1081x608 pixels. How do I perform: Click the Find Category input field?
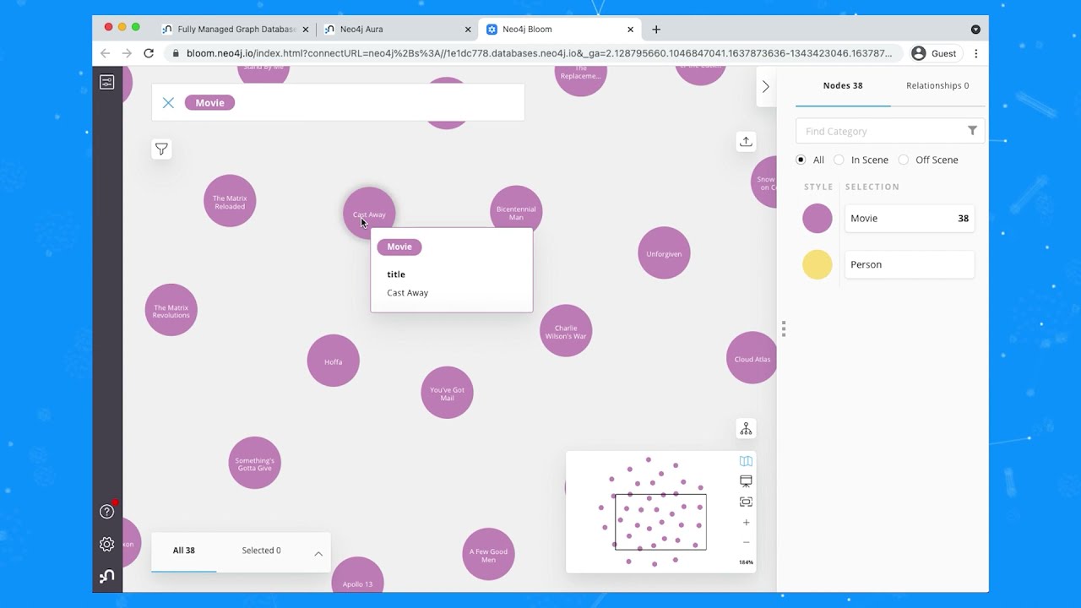point(880,131)
